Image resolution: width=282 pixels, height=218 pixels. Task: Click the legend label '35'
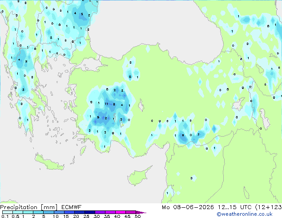107,216
